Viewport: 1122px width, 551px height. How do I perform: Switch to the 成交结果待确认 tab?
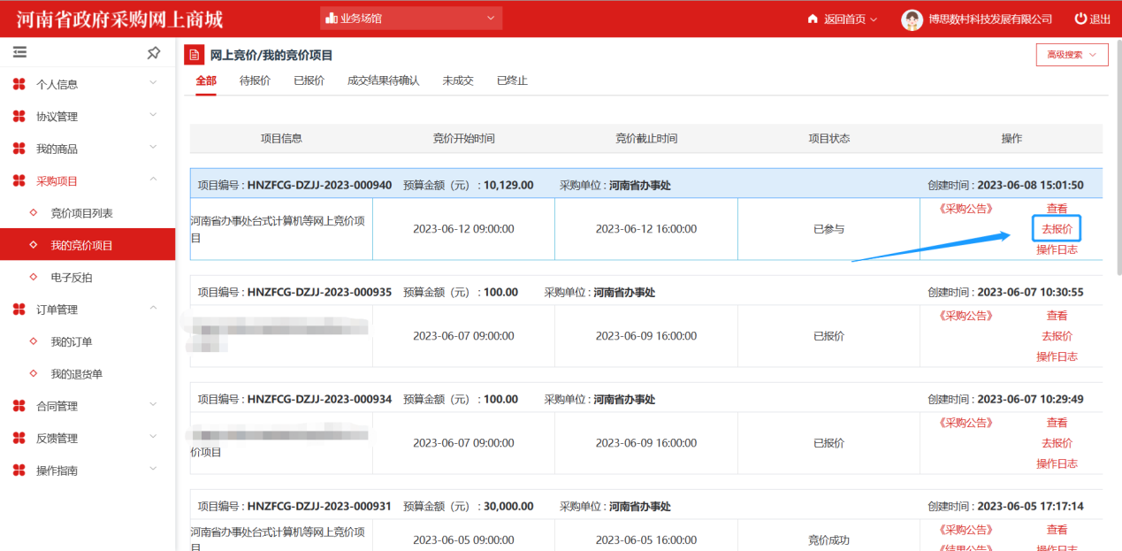(383, 80)
